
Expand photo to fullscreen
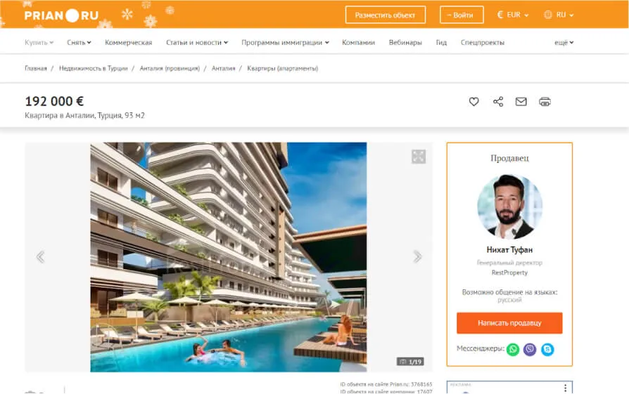pos(419,157)
